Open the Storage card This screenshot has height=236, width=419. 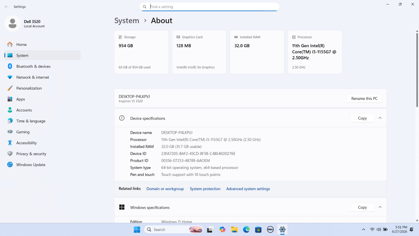141,52
